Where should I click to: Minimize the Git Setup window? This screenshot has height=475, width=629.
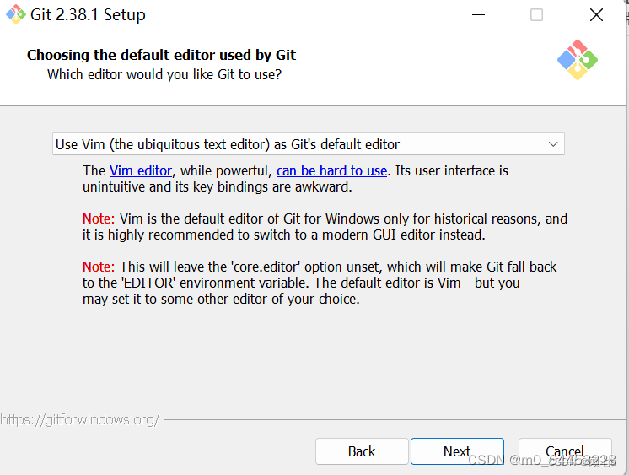pos(478,15)
